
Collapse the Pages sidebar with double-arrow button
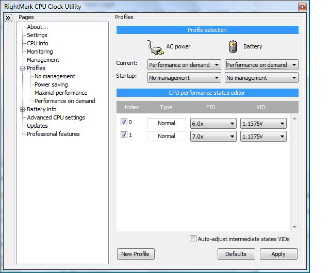8,18
